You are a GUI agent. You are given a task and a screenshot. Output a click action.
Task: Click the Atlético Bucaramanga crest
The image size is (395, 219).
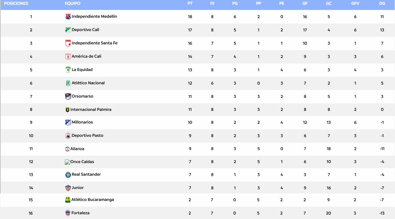click(68, 200)
